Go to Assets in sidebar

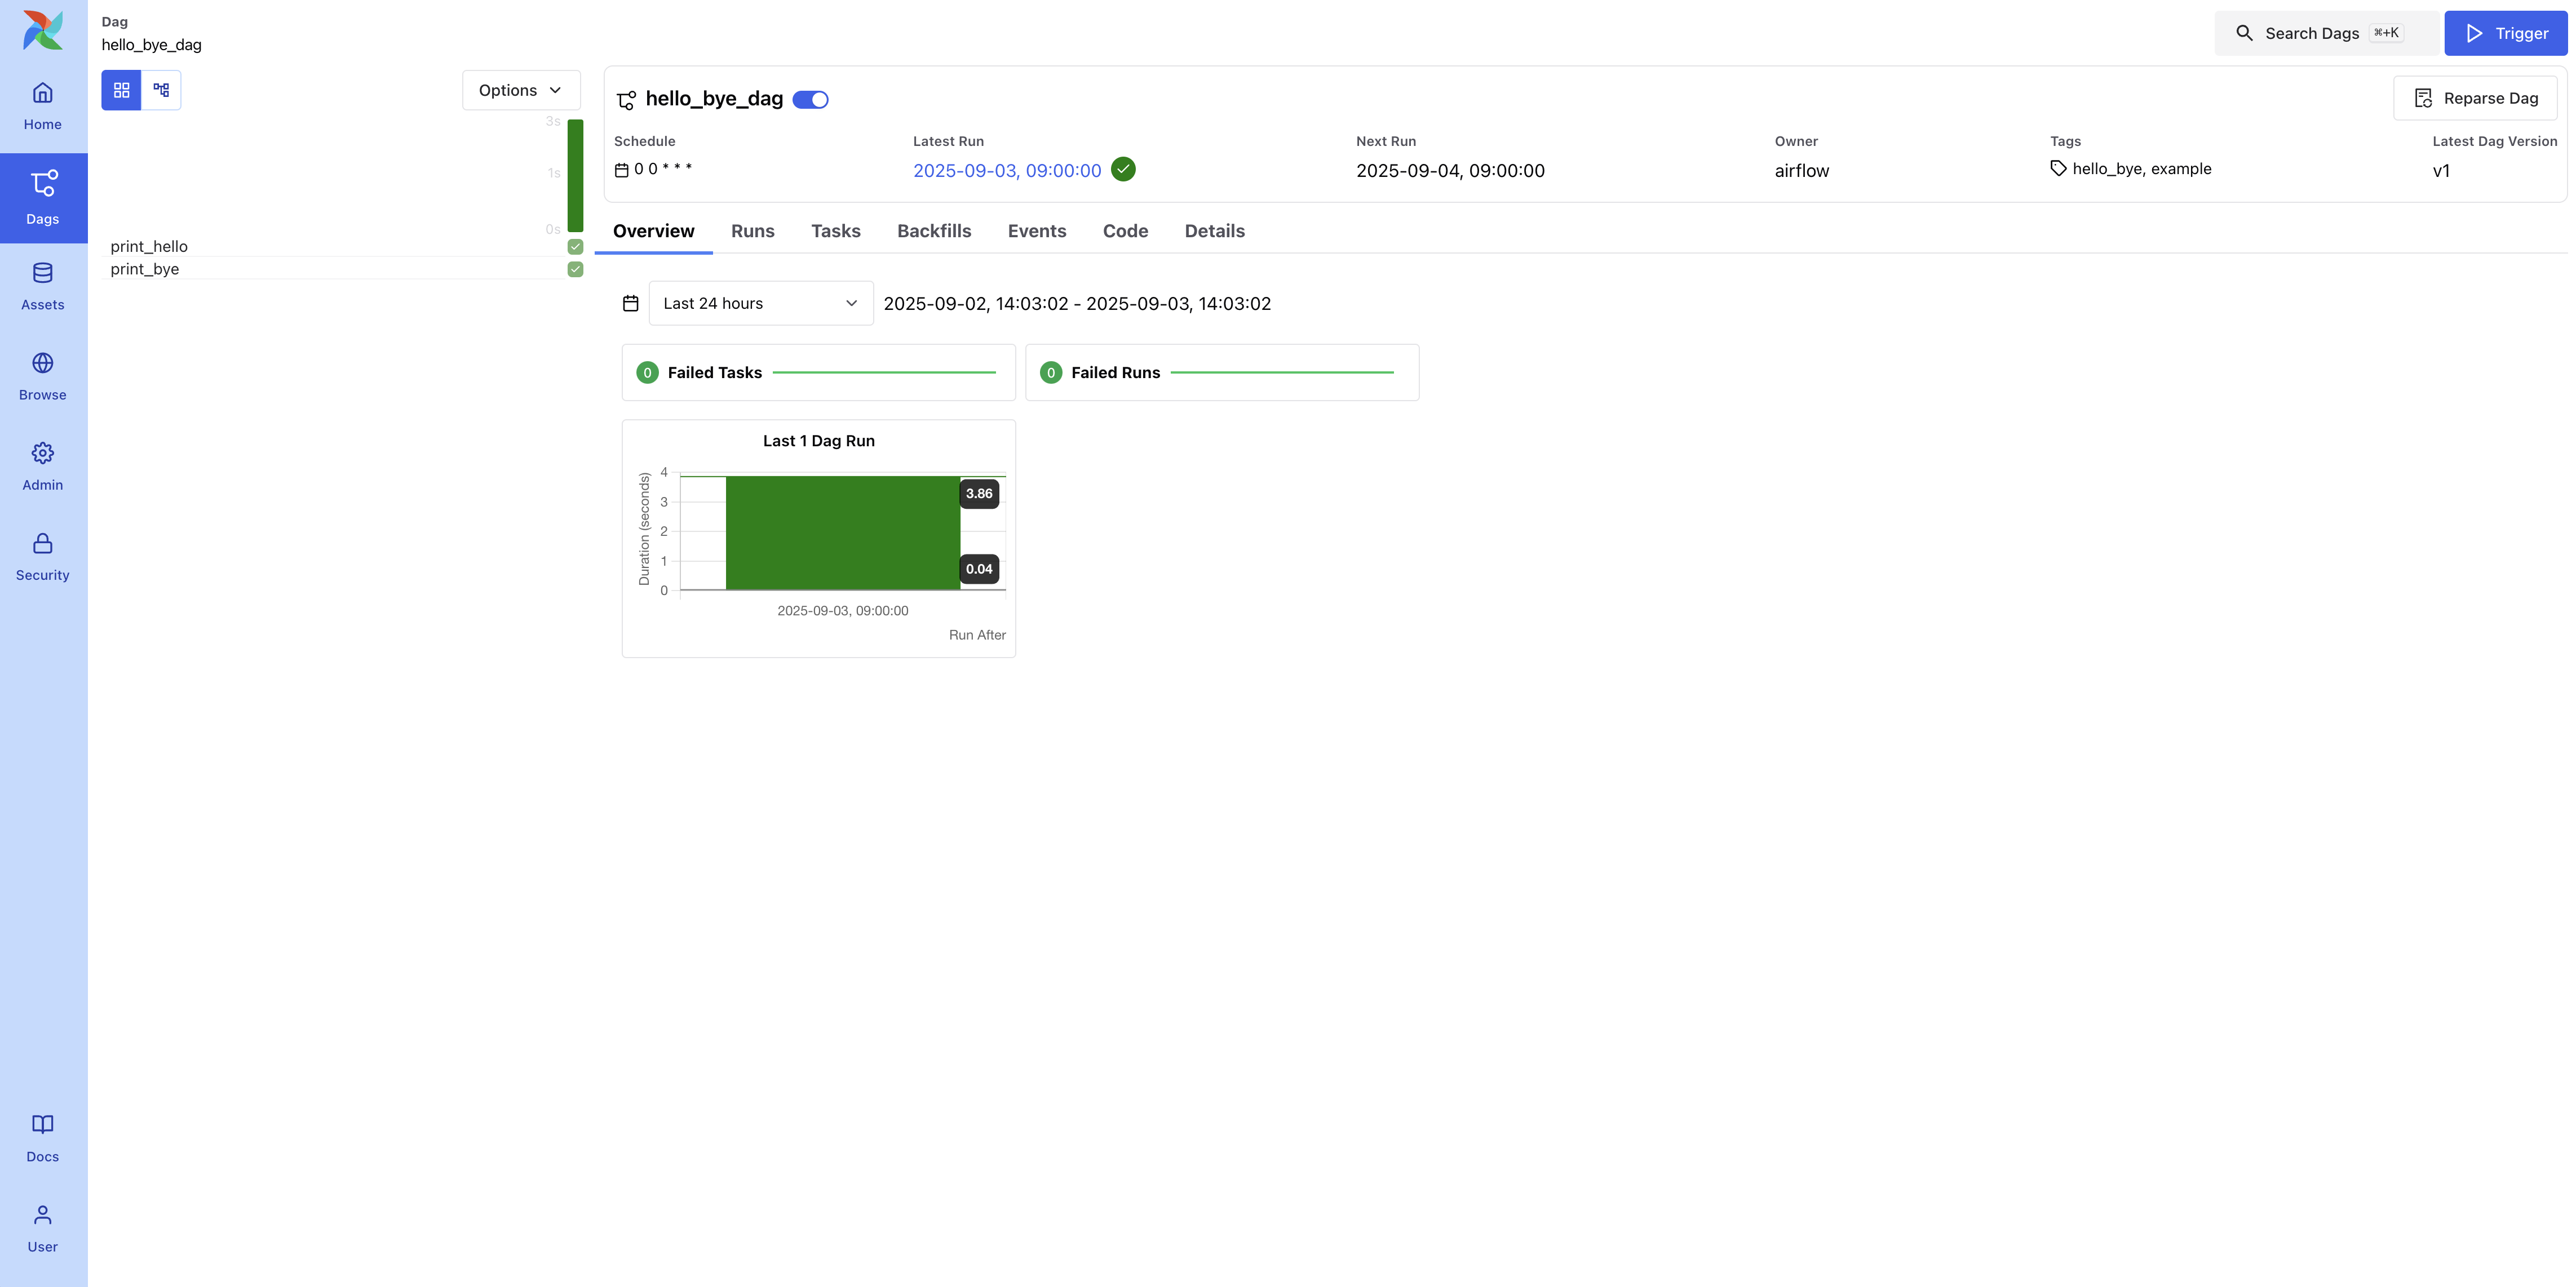pos(42,286)
